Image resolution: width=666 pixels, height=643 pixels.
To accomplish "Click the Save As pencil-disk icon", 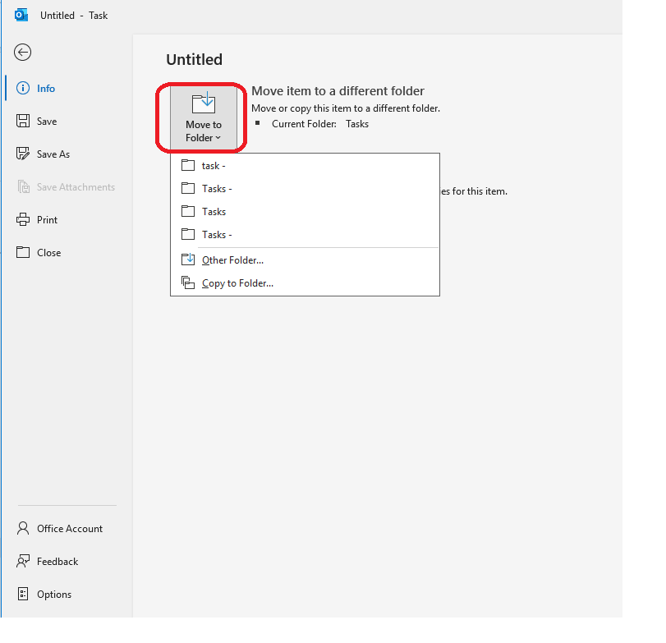I will tap(23, 154).
